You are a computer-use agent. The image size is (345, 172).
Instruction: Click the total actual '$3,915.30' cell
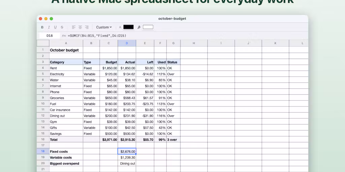[x=127, y=139]
